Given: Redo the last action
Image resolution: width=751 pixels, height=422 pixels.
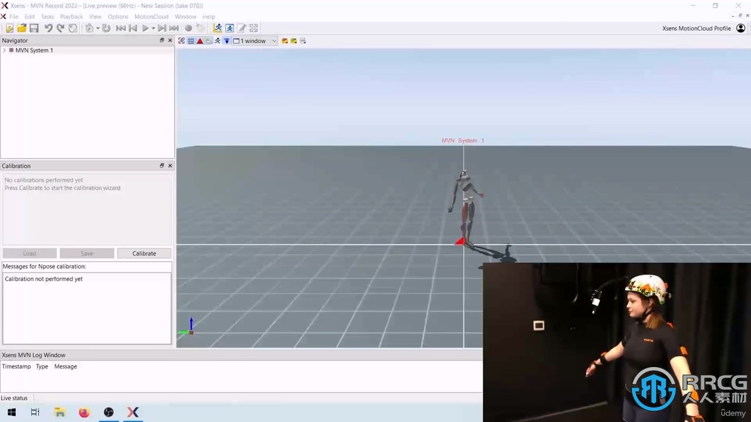Looking at the screenshot, I should [60, 28].
